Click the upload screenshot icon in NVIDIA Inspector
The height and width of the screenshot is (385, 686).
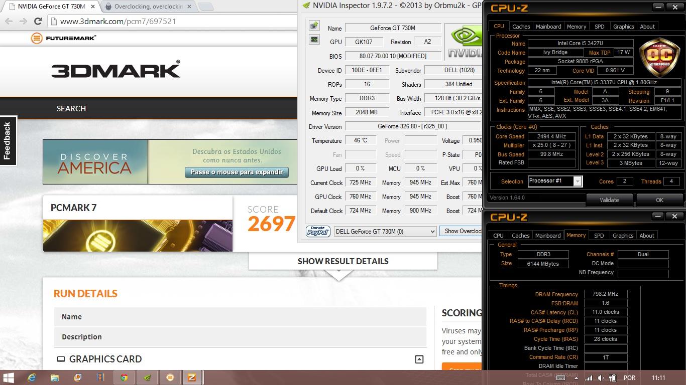click(314, 25)
